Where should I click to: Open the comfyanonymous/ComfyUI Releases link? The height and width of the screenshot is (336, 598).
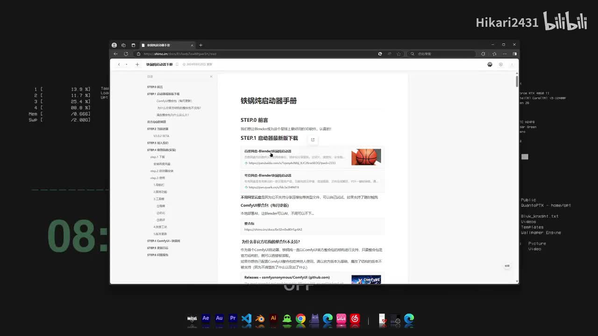click(x=287, y=277)
